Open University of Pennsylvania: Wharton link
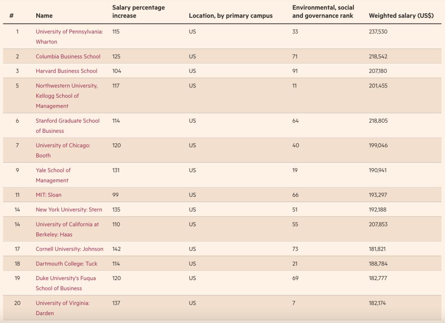Image resolution: width=445 pixels, height=323 pixels. coord(69,32)
